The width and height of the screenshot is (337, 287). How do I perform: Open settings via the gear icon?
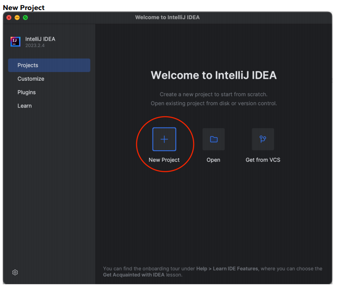click(x=15, y=272)
